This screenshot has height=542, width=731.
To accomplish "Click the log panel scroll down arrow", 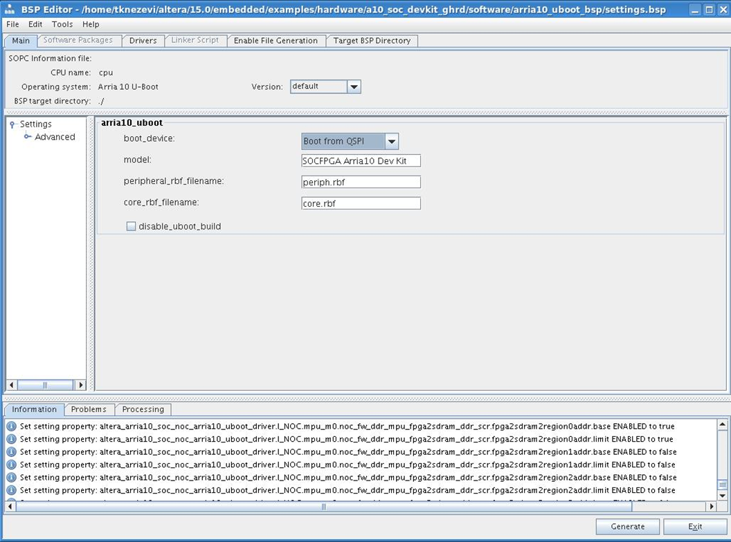I will (722, 496).
